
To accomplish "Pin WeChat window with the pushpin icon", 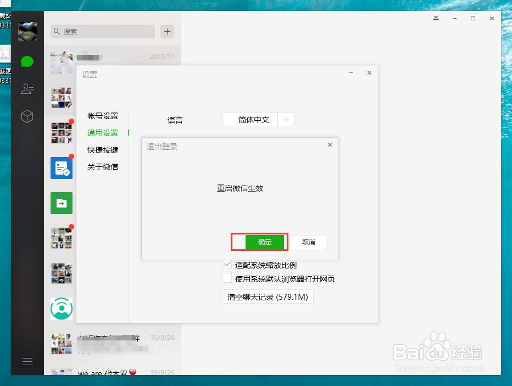I will coord(436,18).
